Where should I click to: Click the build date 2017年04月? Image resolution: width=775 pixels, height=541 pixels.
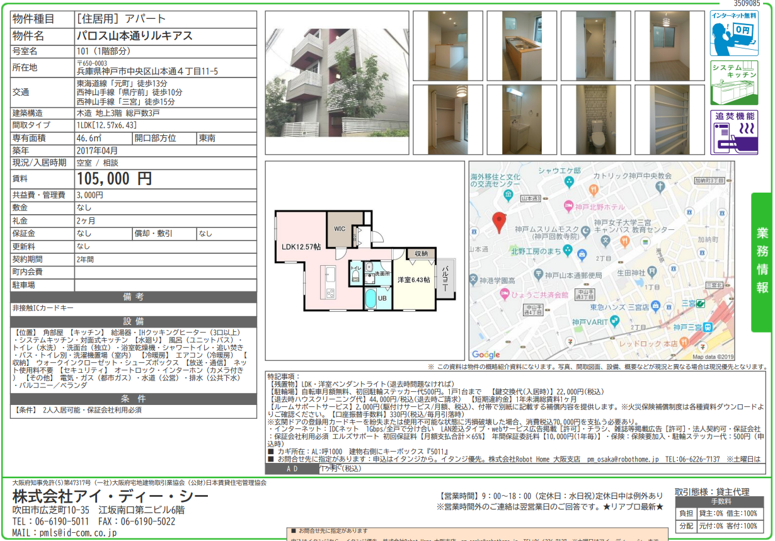click(x=97, y=151)
